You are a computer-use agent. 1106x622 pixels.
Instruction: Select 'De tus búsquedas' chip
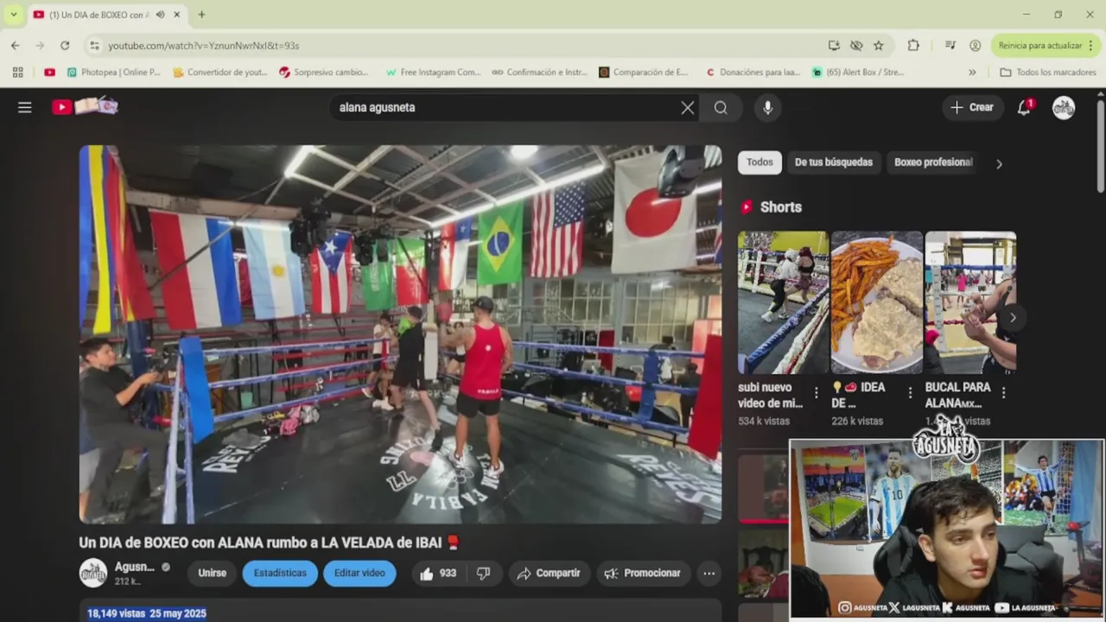(x=834, y=162)
